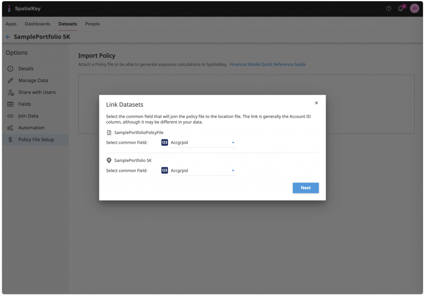The width and height of the screenshot is (425, 297).
Task: Switch to the Dashboards tab
Action: 37,24
